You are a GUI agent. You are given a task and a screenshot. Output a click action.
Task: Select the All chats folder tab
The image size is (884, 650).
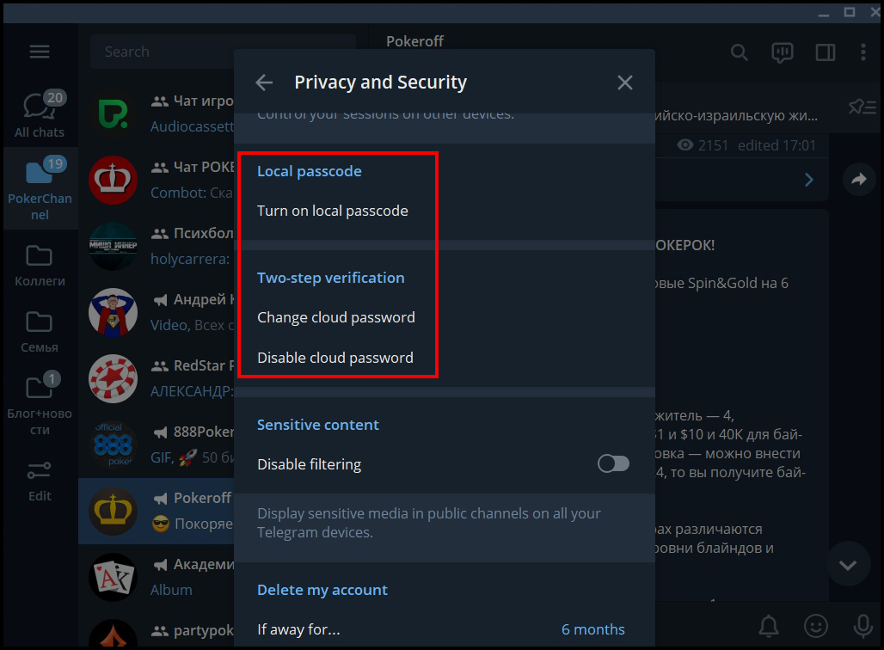[40, 114]
